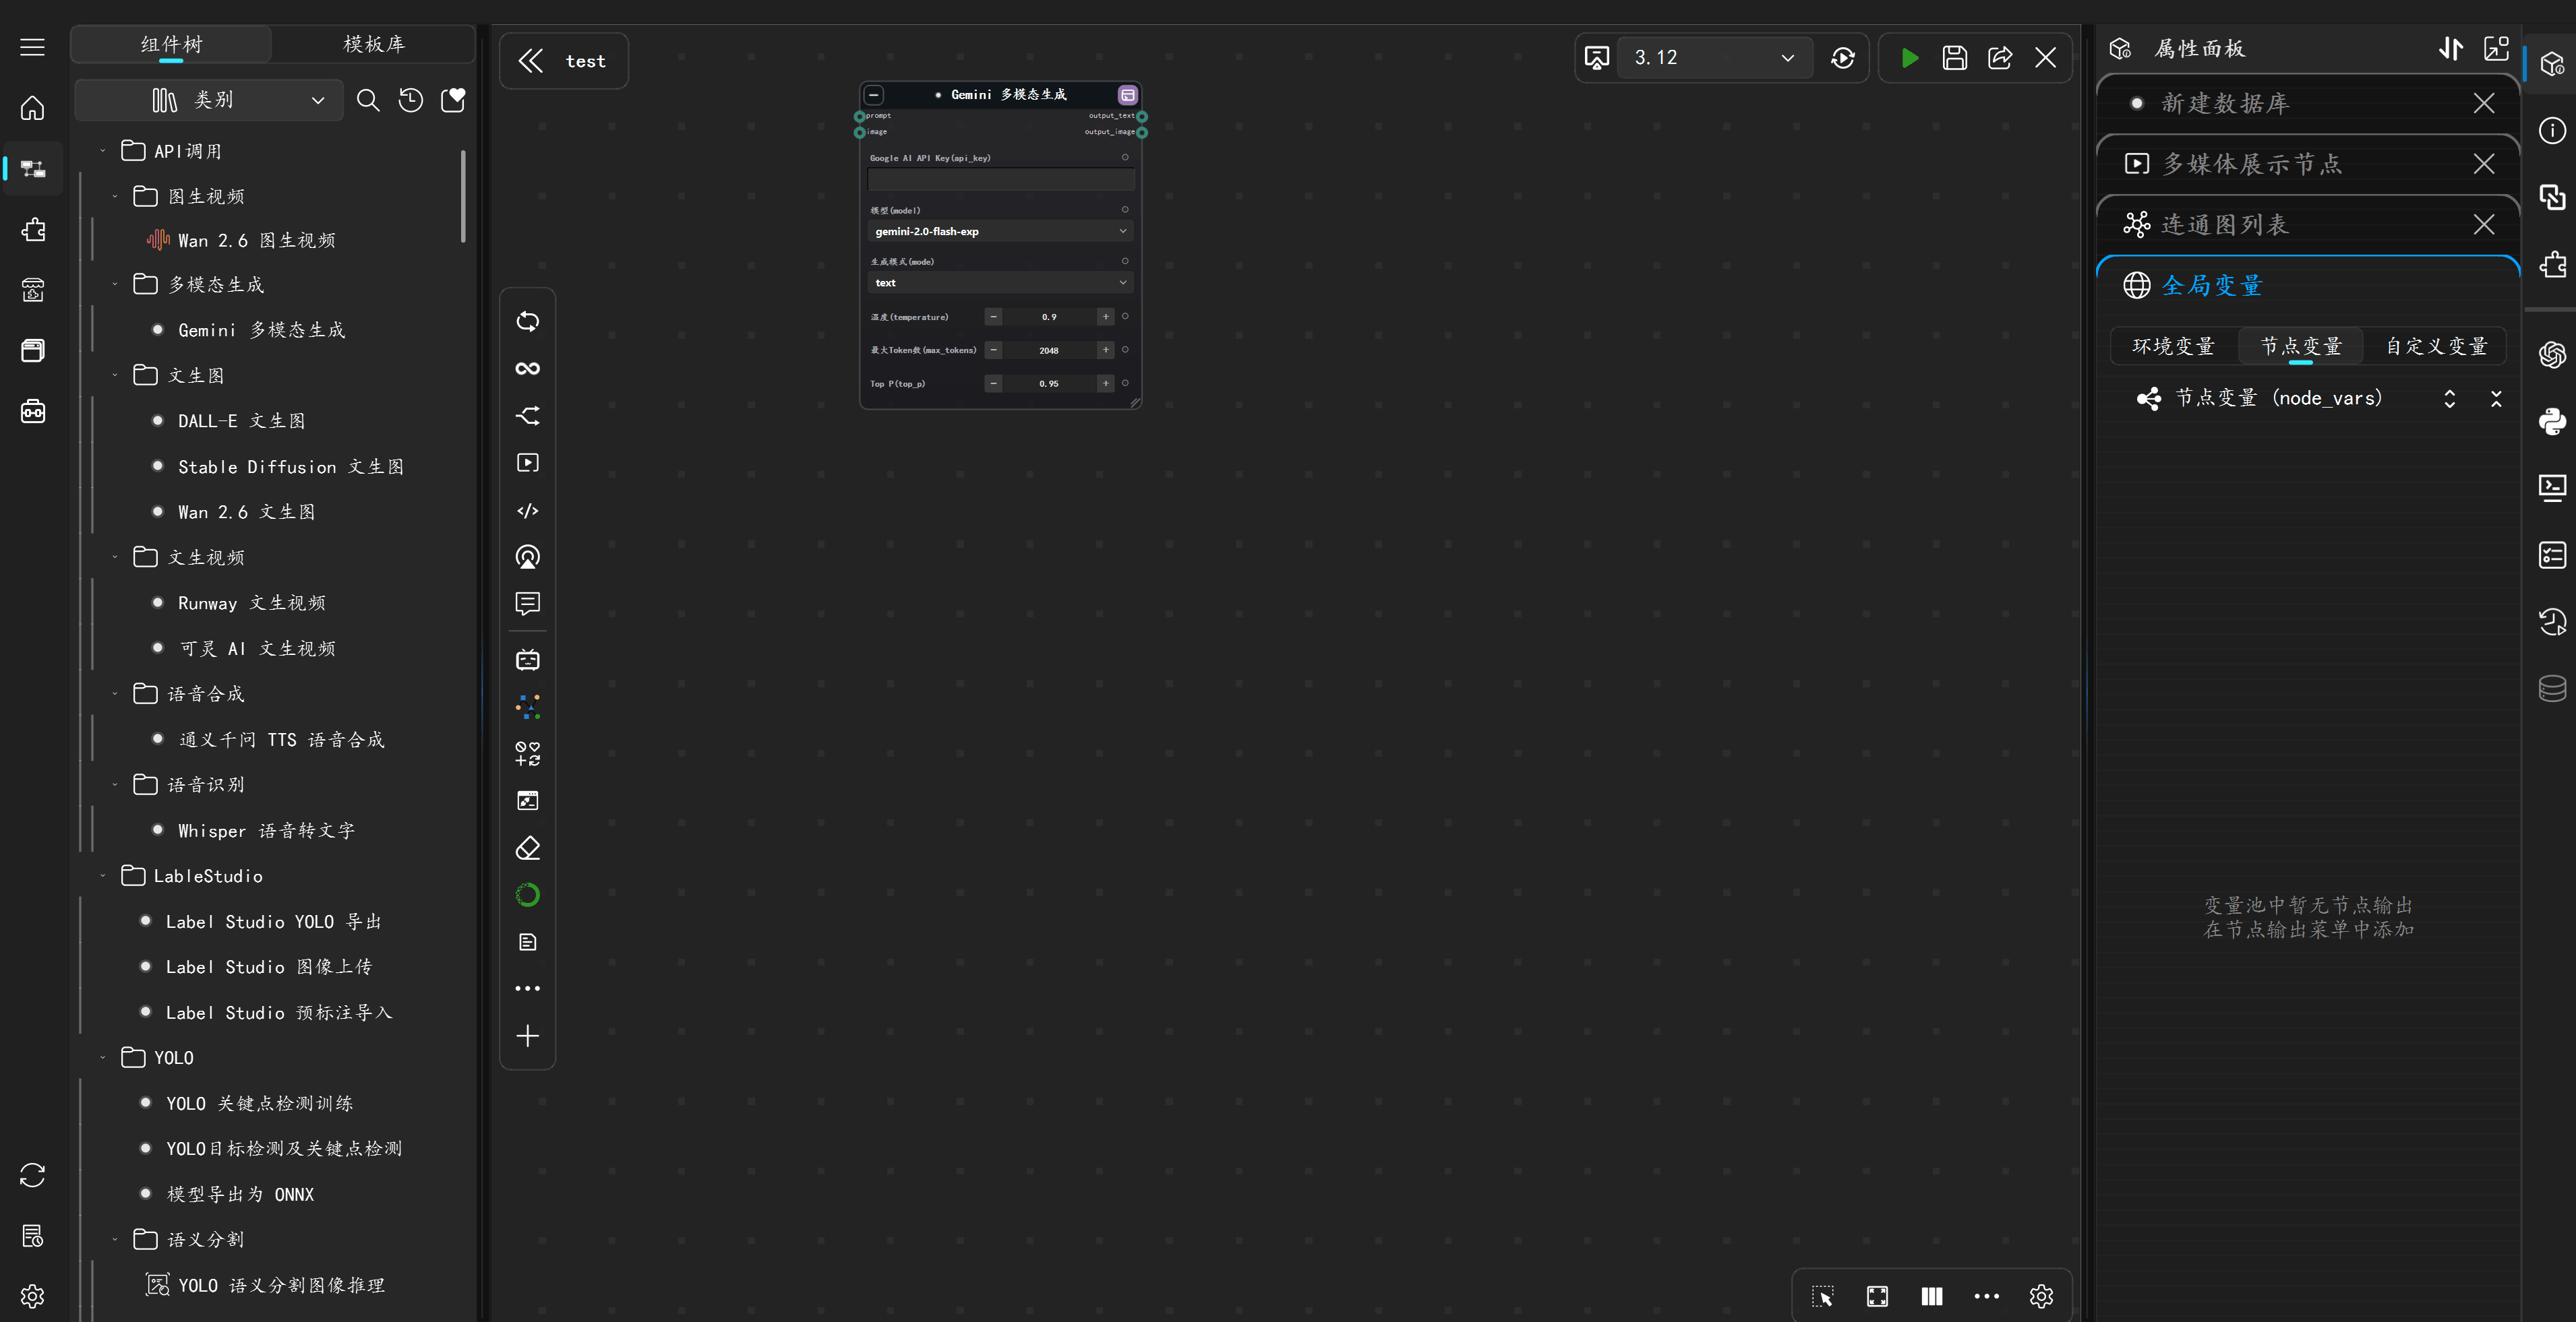
Task: Open the generation mode dropdown showing text
Action: [1001, 283]
